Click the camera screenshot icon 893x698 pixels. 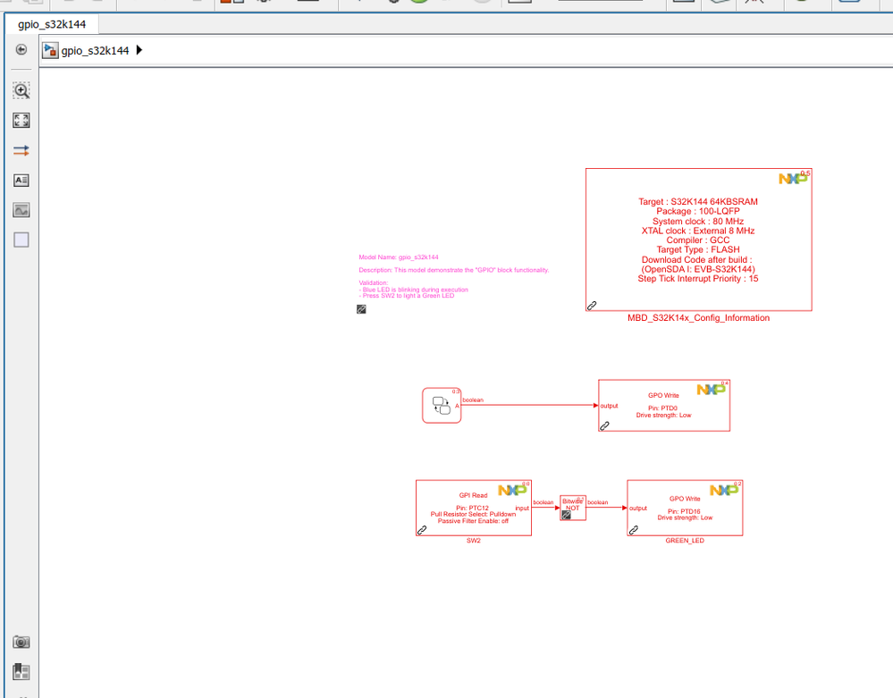click(21, 643)
